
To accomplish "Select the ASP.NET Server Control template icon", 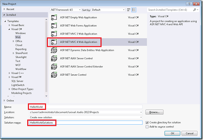I will coord(54,74).
